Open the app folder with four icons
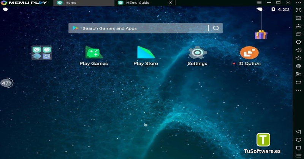Viewport: 304px width, 159px height. pos(42,53)
